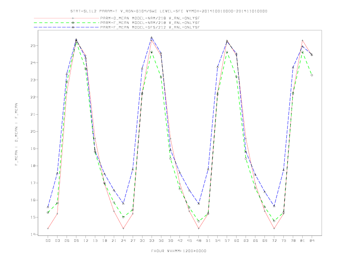Screen dimensions: 340x262
Task: Click x-axis tick label 60
Action: pos(237,241)
